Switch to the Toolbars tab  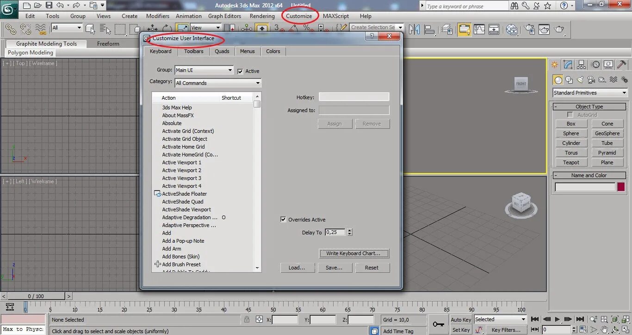pos(194,51)
